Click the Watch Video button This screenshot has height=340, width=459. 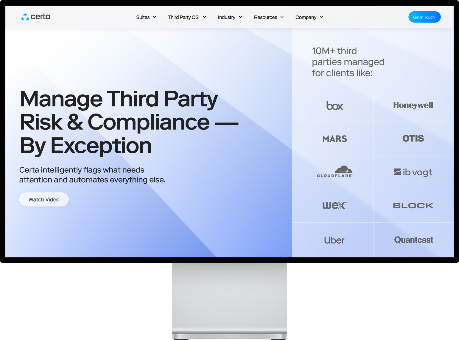44,199
